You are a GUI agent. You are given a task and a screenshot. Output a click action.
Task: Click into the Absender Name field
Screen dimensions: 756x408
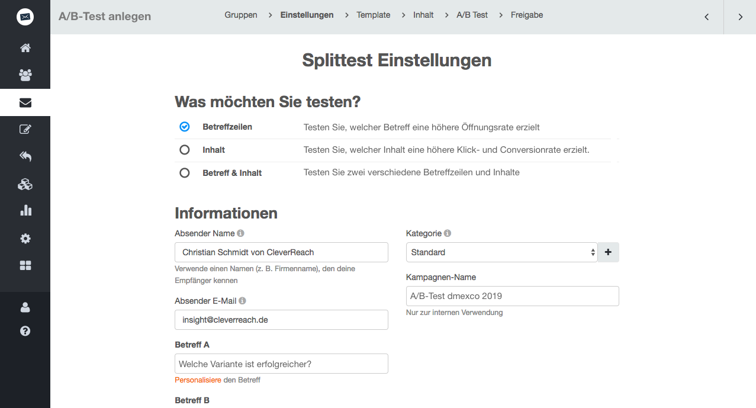[x=281, y=252]
